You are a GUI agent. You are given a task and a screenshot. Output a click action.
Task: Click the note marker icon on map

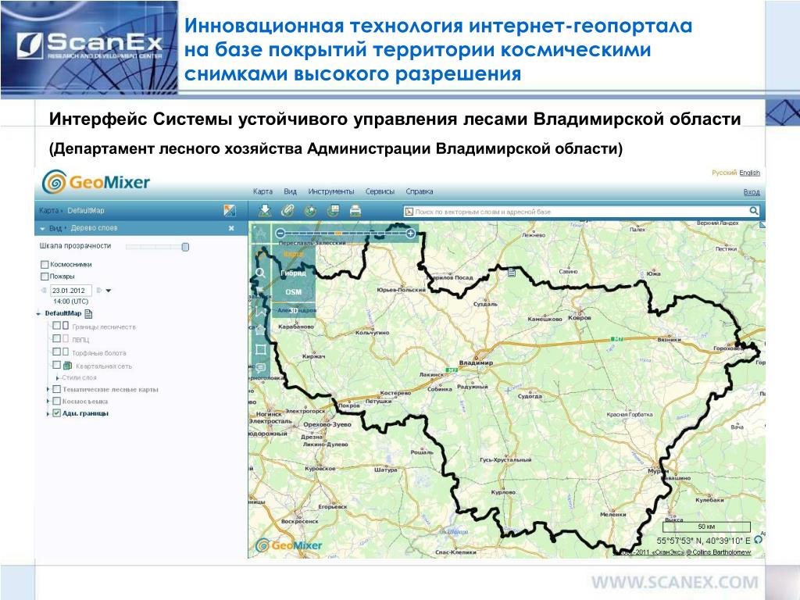(x=512, y=273)
